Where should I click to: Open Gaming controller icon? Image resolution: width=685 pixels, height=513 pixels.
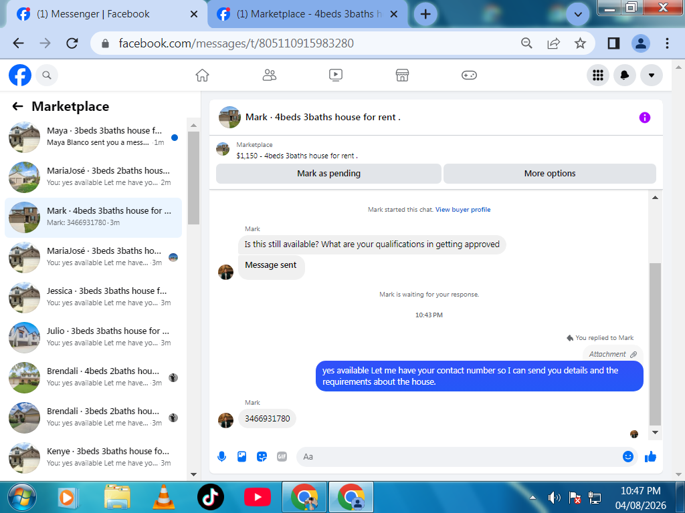click(469, 75)
